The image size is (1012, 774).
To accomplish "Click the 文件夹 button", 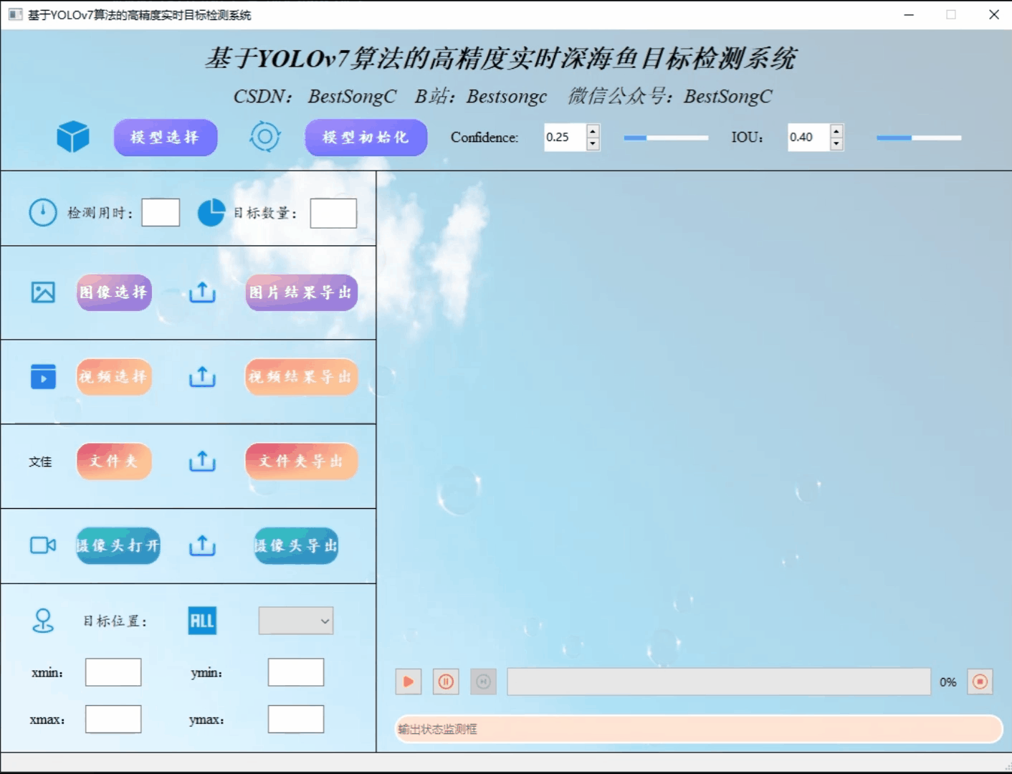I will click(x=114, y=461).
